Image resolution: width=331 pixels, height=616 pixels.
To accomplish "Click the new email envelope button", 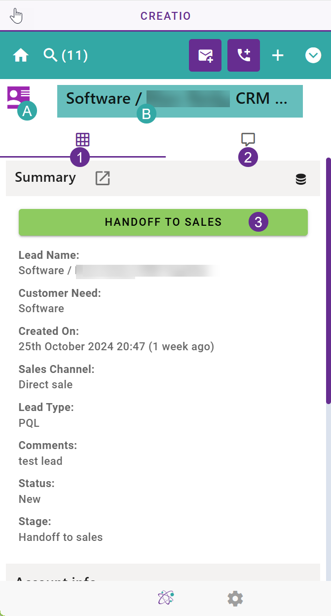I will [x=205, y=55].
